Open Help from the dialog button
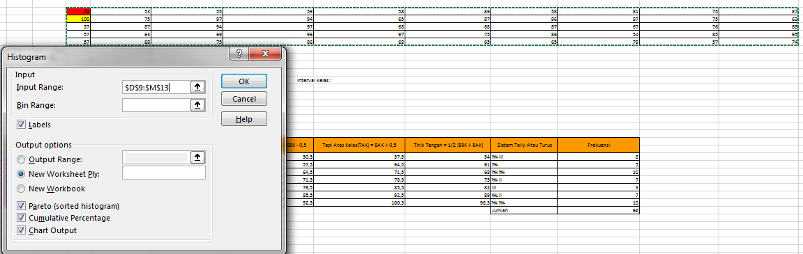Viewport: 803px width, 254px height. 244,118
